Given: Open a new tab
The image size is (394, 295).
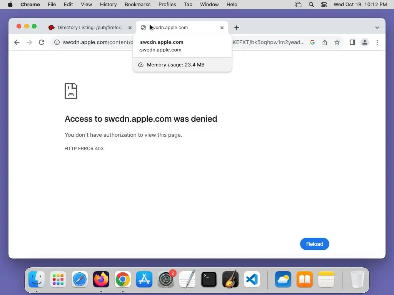Looking at the screenshot, I should pyautogui.click(x=237, y=28).
